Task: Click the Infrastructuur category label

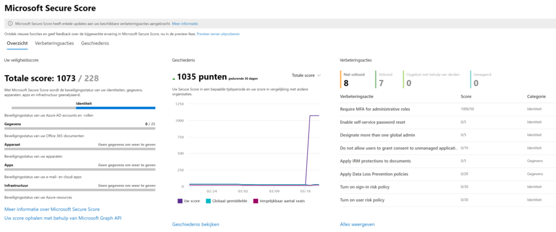Action: (x=15, y=185)
